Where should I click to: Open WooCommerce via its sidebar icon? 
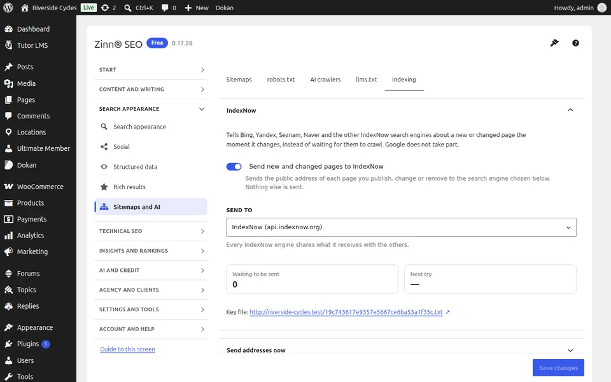(8, 187)
